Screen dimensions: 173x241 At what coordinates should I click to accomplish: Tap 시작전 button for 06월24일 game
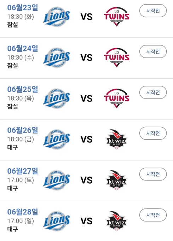153,51
